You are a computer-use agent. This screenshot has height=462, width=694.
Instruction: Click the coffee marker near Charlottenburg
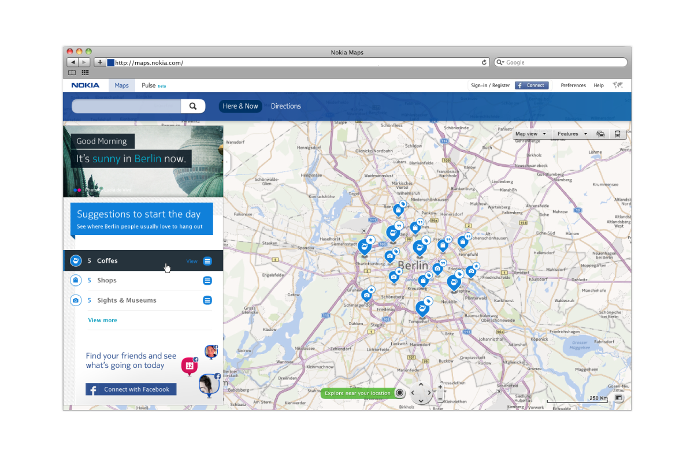point(364,247)
